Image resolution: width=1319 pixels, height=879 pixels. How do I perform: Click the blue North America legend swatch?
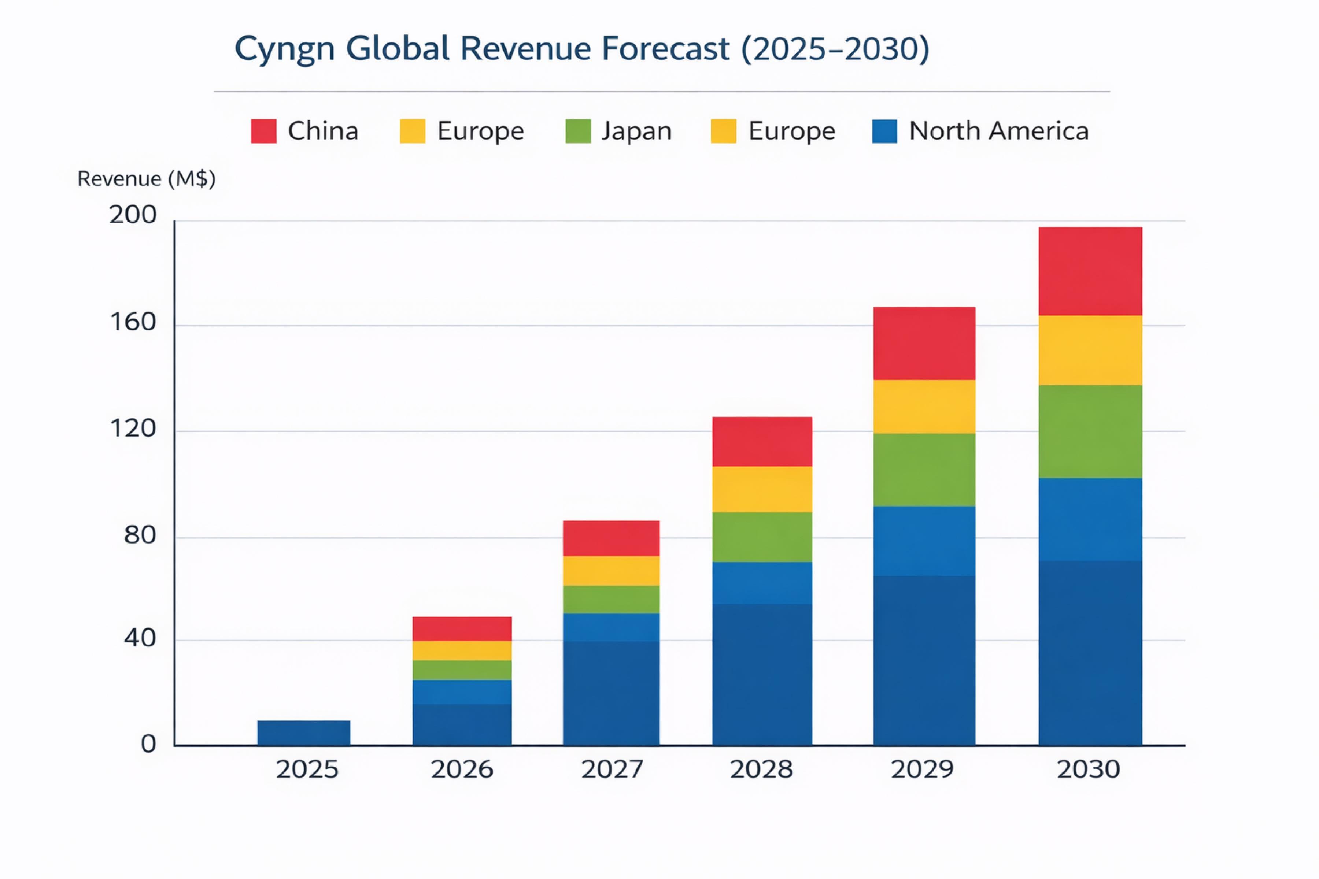click(884, 131)
